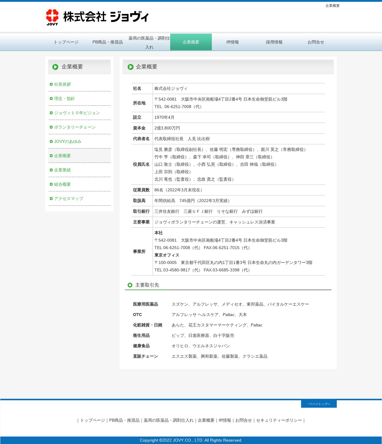Click arrow icon next to 組合概要
Screen dimensions: 382x444
click(x=51, y=185)
